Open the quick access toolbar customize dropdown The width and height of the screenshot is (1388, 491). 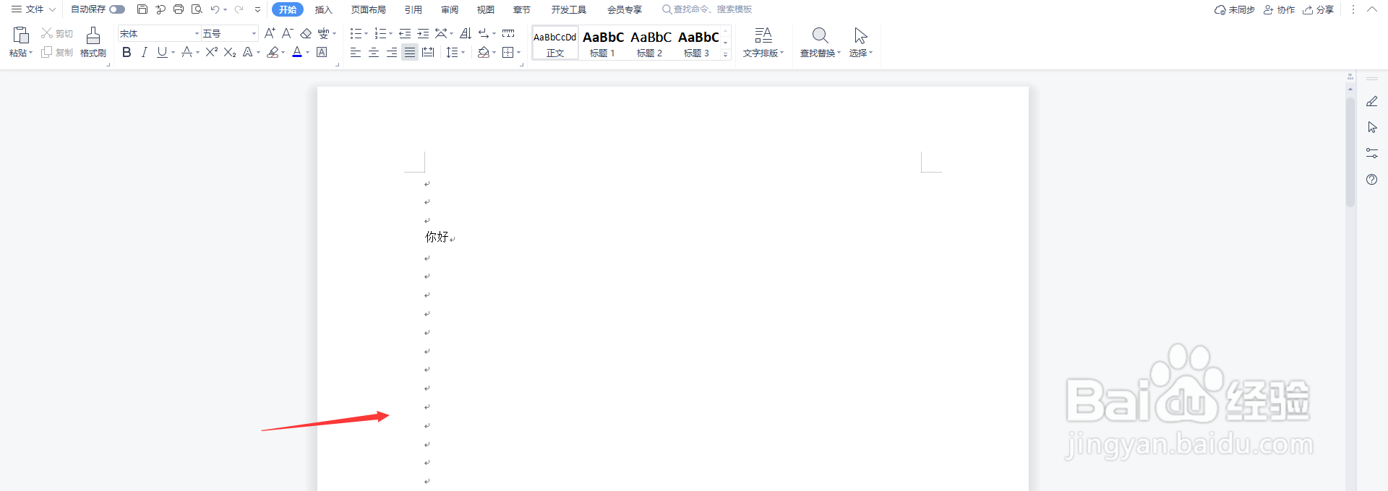pyautogui.click(x=257, y=9)
